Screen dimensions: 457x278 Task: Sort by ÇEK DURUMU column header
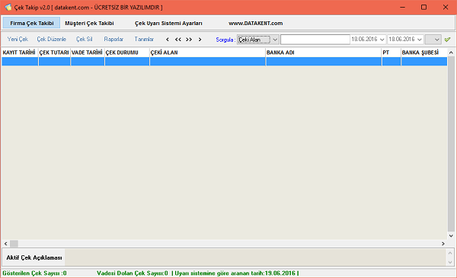tap(127, 53)
